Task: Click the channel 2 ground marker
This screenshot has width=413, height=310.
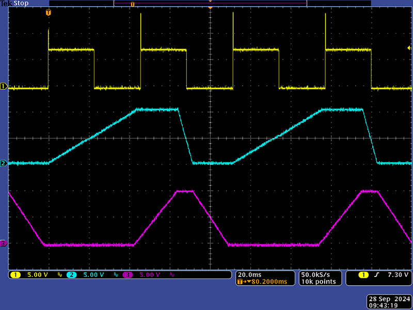Action: click(x=3, y=163)
